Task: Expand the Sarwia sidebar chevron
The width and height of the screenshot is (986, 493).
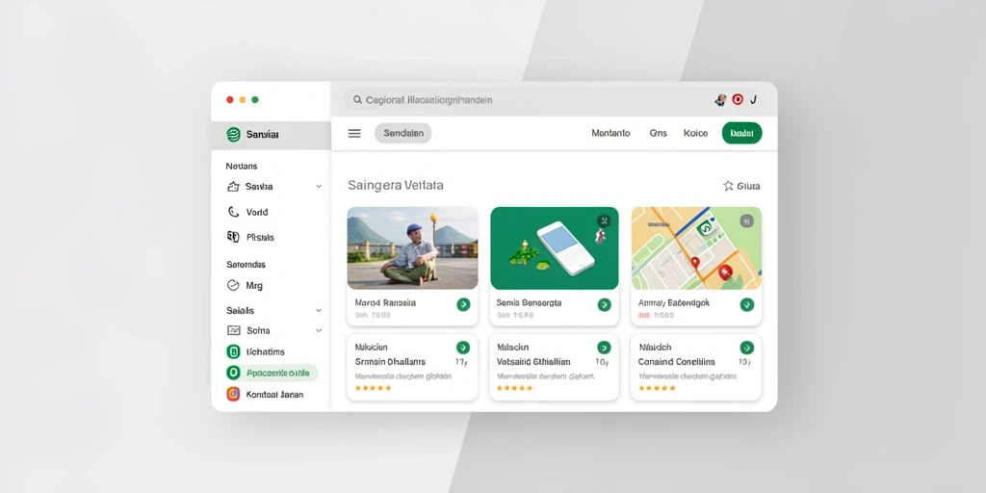Action: [319, 187]
